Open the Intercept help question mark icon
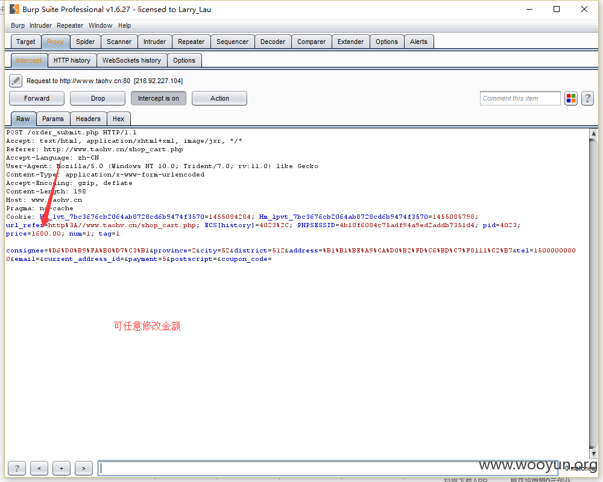This screenshot has height=482, width=603. (x=587, y=98)
